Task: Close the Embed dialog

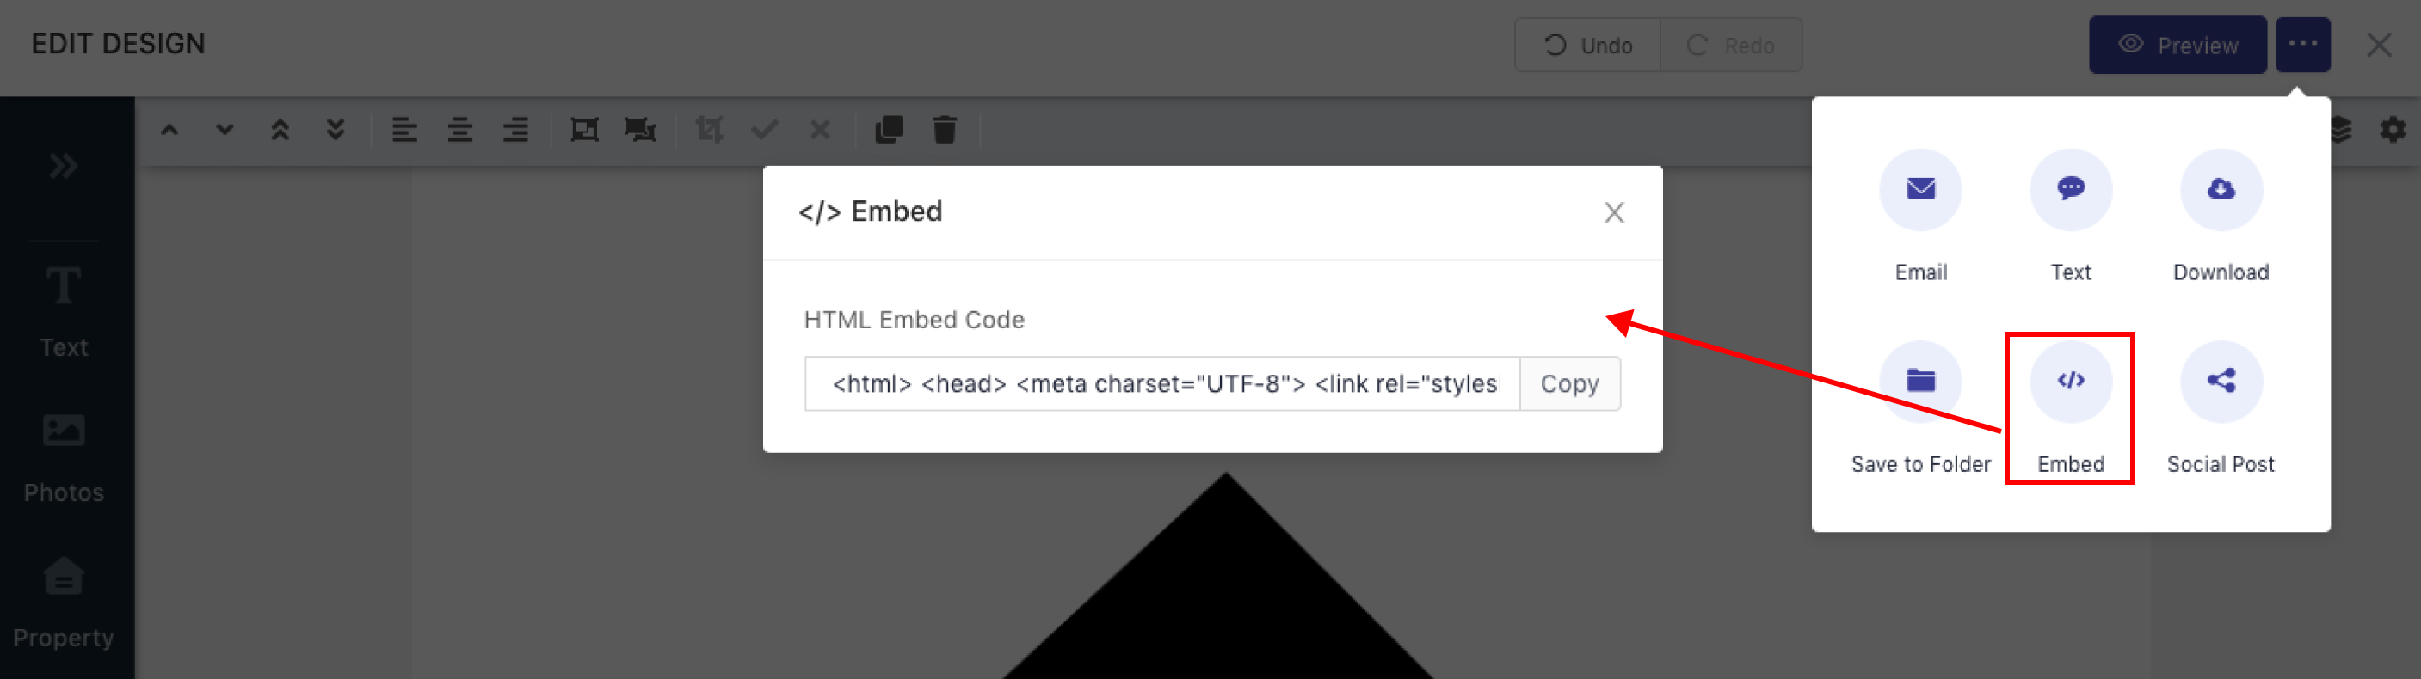Action: point(1614,213)
